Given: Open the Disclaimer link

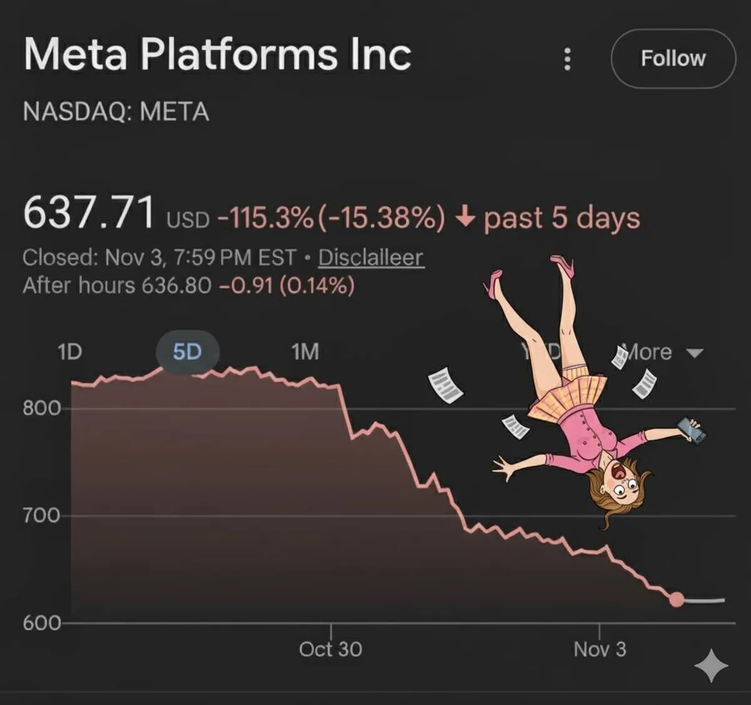Looking at the screenshot, I should tap(371, 257).
